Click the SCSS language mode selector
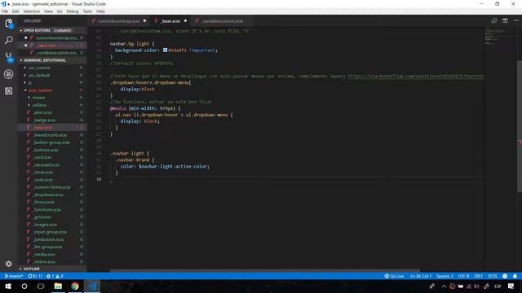The image size is (522, 293). click(x=493, y=276)
